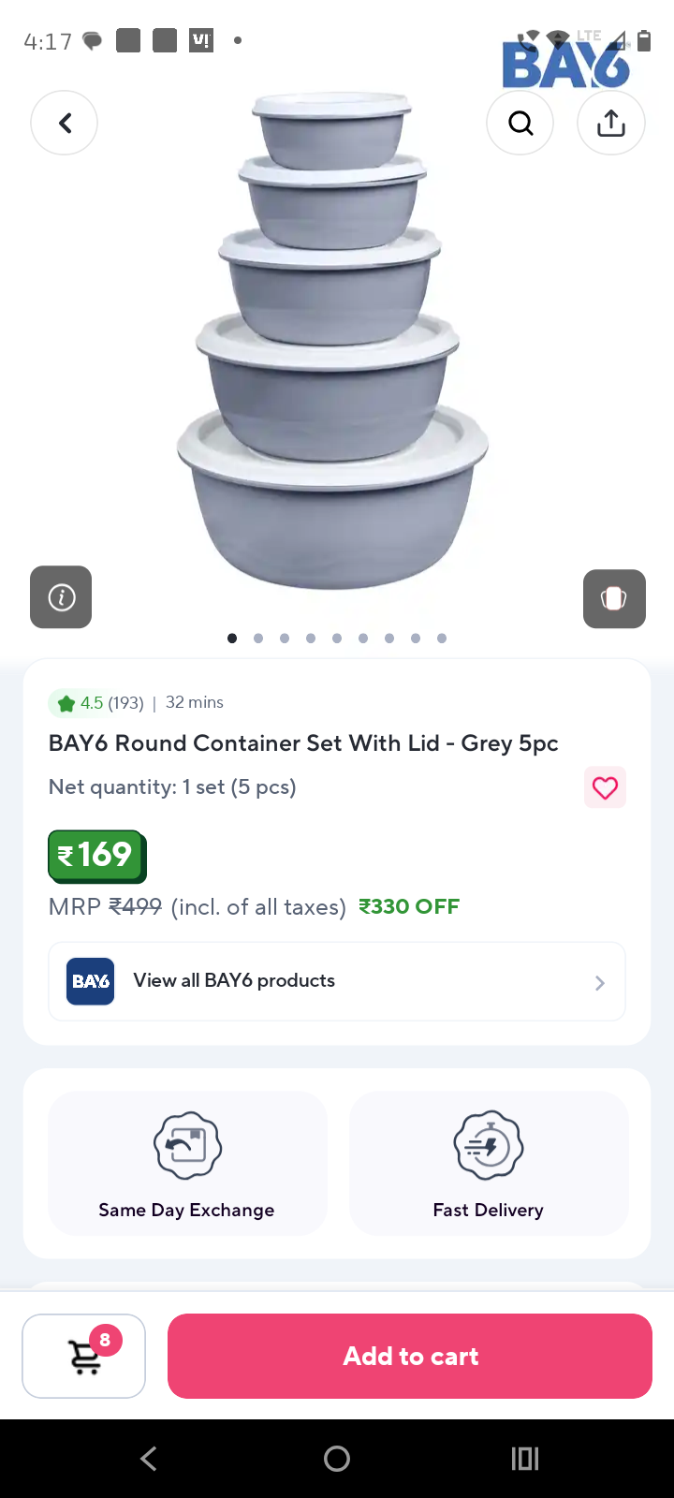Jump to the fifth carousel dot
The width and height of the screenshot is (674, 1498).
coord(337,639)
